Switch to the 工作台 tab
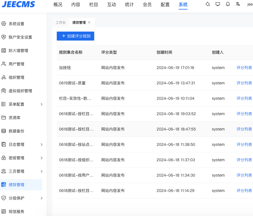 tap(61, 23)
